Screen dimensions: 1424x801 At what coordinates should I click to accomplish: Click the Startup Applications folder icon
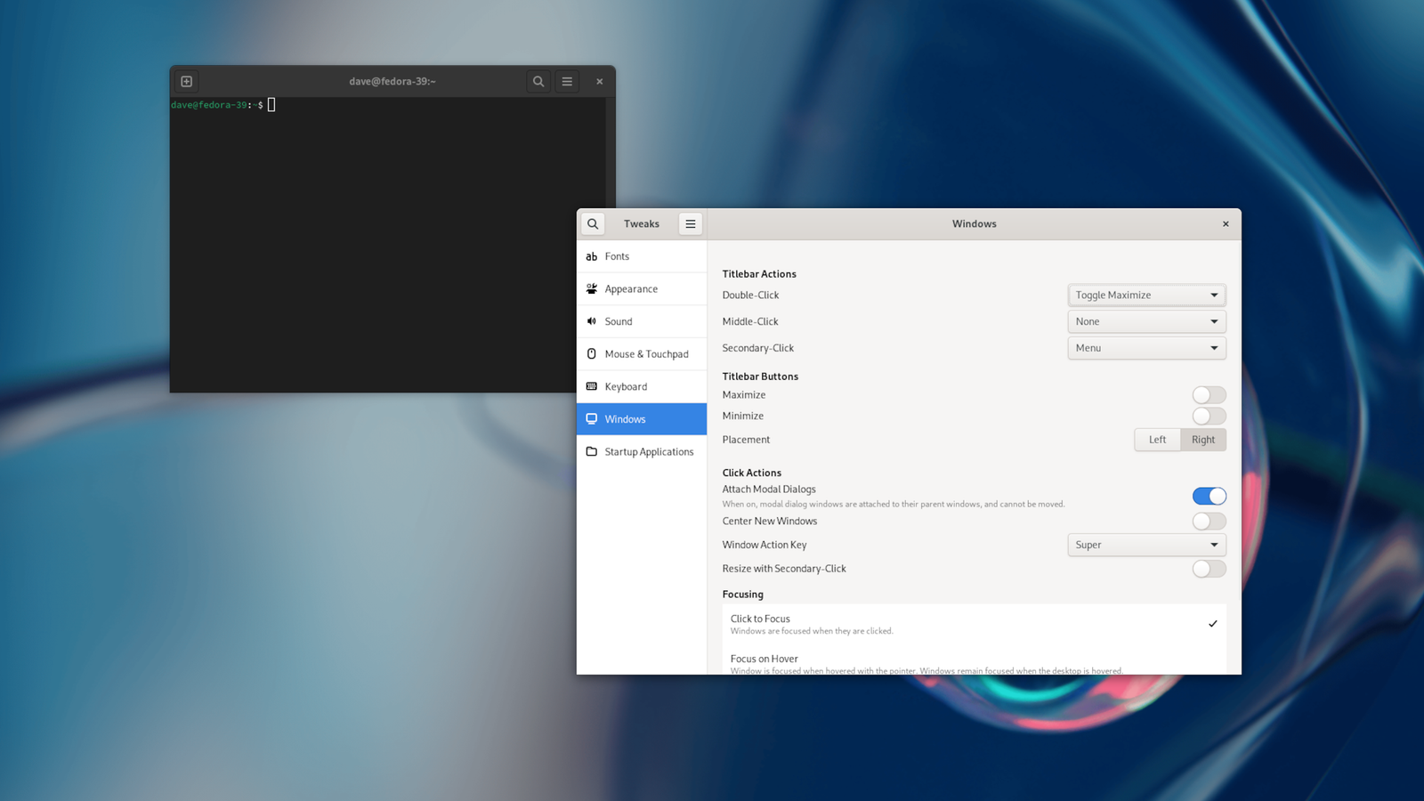tap(592, 451)
